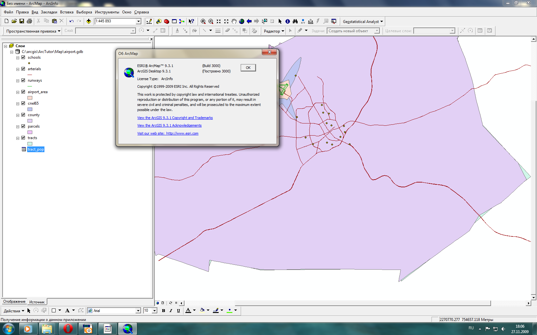Click the airport_area layer symbol swatch
The width and height of the screenshot is (537, 335).
[x=30, y=98]
